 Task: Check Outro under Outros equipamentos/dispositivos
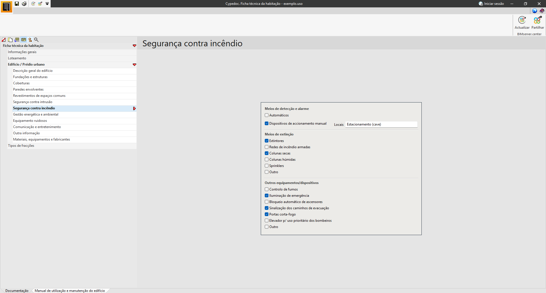pyautogui.click(x=267, y=227)
